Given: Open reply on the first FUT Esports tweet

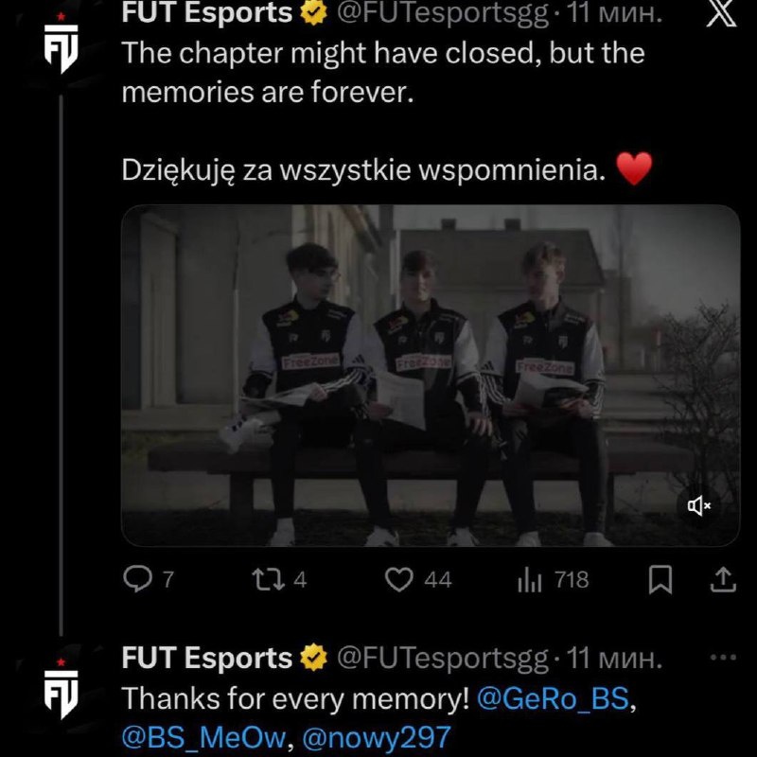Looking at the screenshot, I should tap(149, 579).
